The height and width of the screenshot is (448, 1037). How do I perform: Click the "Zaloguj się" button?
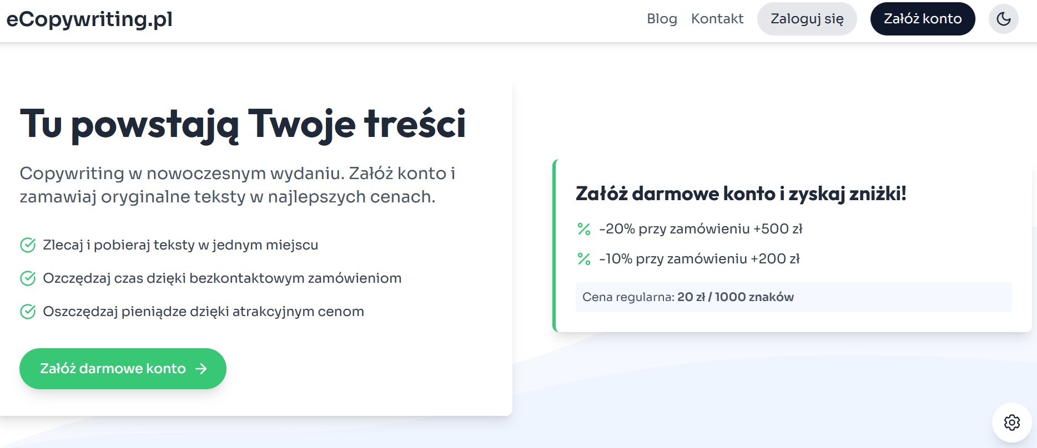click(807, 18)
